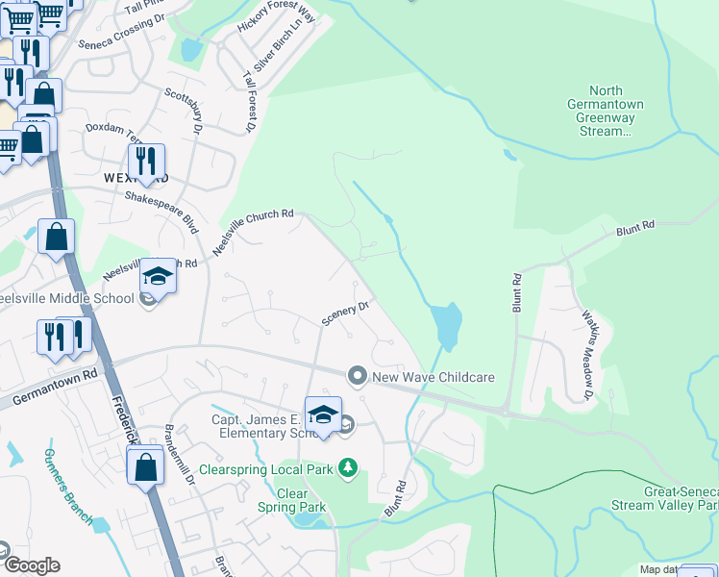Open the New Wave Childcare label
Image resolution: width=719 pixels, height=577 pixels.
[x=434, y=377]
